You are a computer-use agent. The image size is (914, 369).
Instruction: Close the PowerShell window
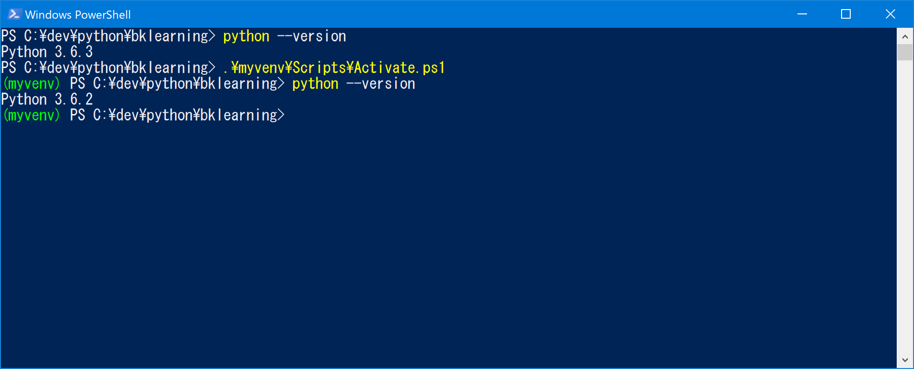pos(891,14)
